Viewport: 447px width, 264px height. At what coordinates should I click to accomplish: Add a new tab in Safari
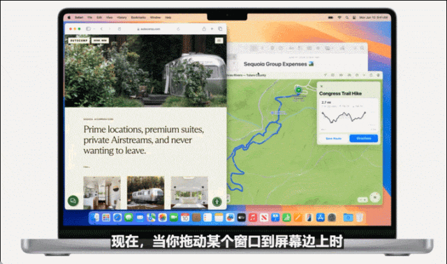[x=212, y=29]
